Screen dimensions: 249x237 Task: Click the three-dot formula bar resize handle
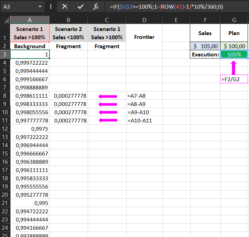tap(51, 7)
